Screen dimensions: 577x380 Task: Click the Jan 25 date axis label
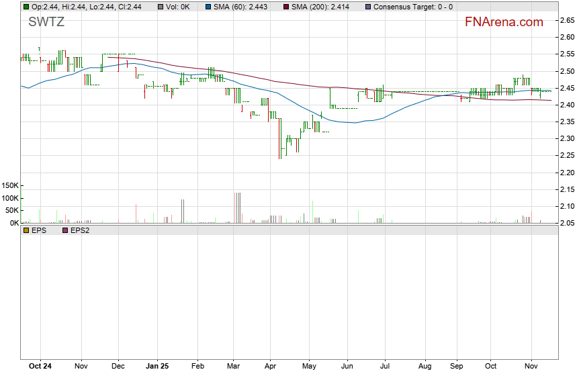point(157,367)
